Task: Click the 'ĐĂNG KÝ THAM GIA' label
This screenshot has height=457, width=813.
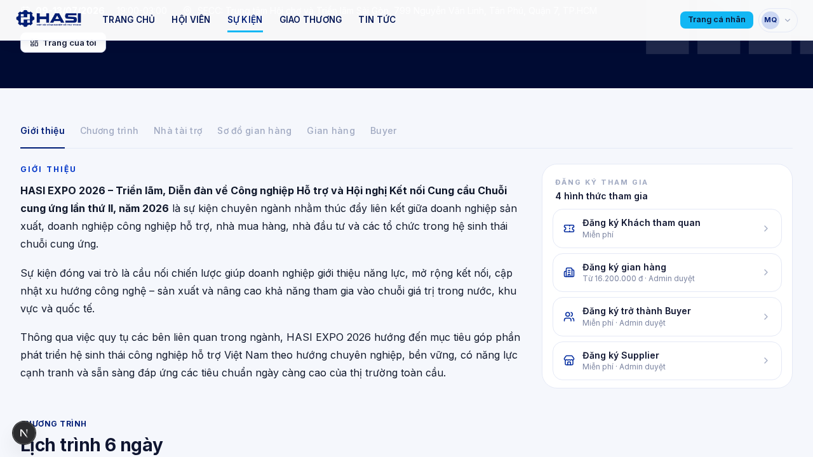Action: coord(602,182)
